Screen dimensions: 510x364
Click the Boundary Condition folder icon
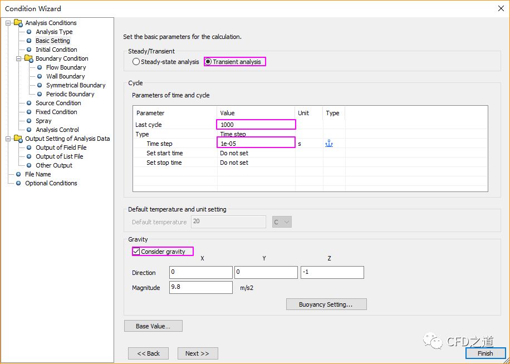[28, 58]
